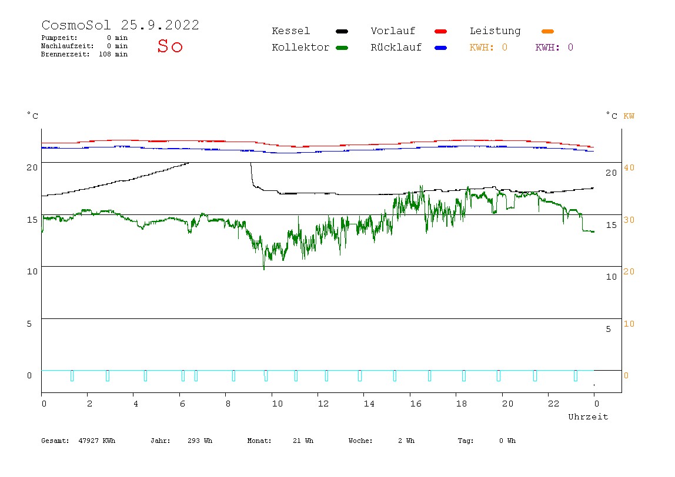
Task: Click the "CosmoSol 25.9.2022" chart title
Action: (120, 25)
